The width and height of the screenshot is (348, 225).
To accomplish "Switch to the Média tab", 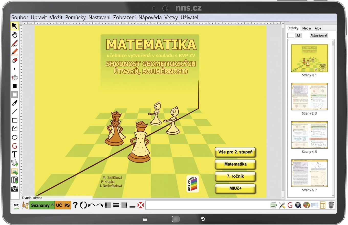I will (307, 28).
